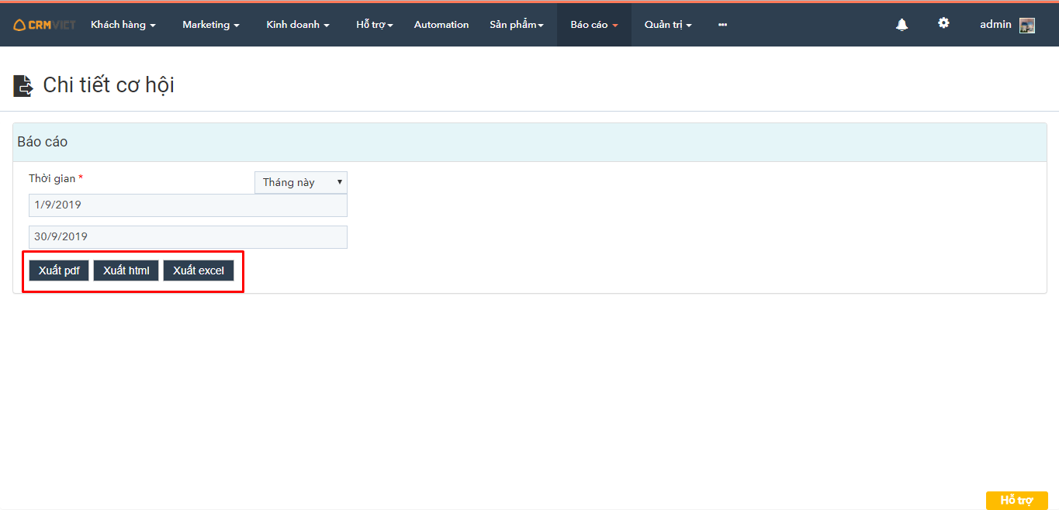Open the Báo cáo menu
Image resolution: width=1059 pixels, height=510 pixels.
(x=594, y=25)
